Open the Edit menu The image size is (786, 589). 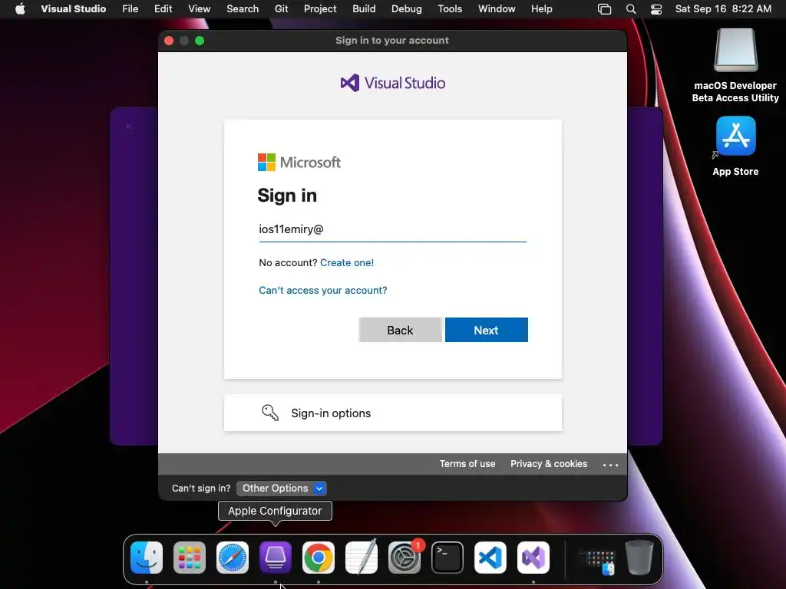tap(163, 8)
